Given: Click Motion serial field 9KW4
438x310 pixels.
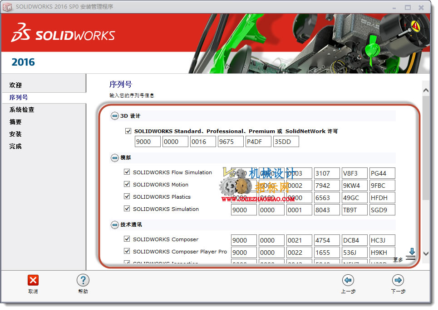Looking at the screenshot, I should pos(354,186).
